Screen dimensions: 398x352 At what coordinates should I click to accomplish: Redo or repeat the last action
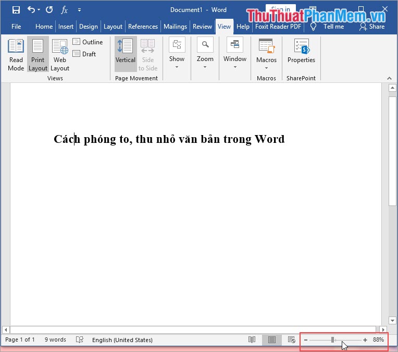coord(49,10)
